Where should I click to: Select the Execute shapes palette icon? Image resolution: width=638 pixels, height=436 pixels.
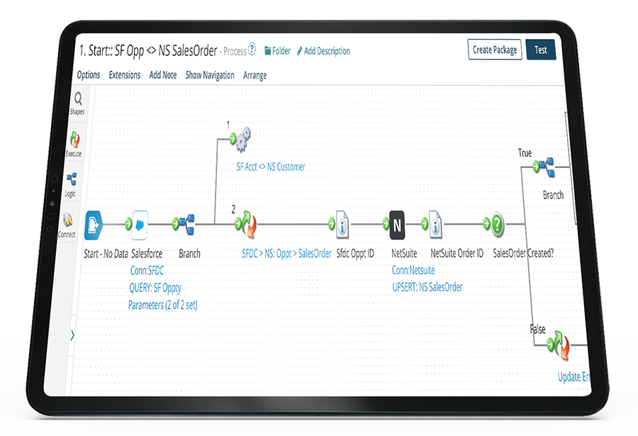[x=74, y=142]
